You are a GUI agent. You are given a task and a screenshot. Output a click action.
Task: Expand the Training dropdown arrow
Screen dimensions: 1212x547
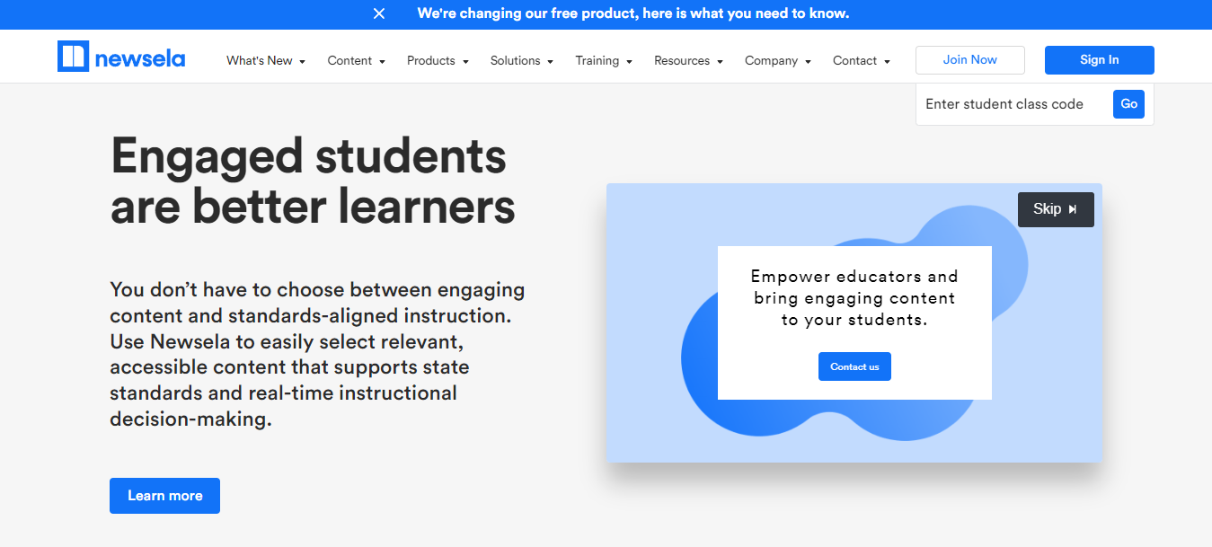tap(629, 62)
